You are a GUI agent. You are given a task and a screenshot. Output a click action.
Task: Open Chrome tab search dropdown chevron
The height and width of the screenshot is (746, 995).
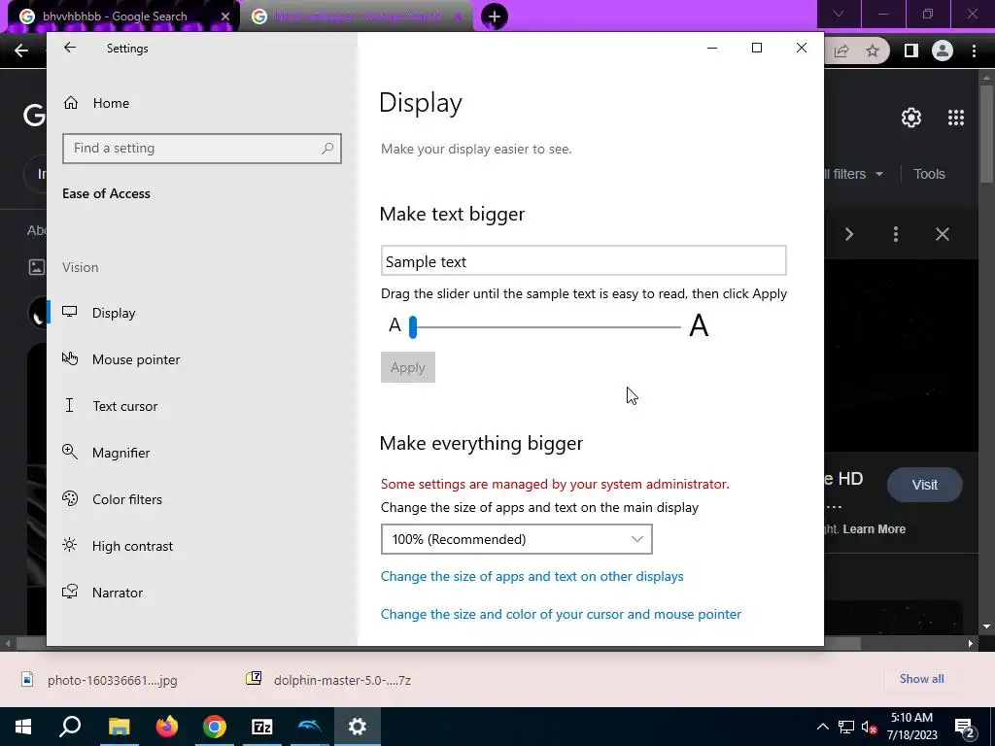point(839,14)
